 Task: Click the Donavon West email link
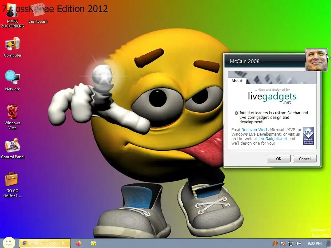[254, 130]
